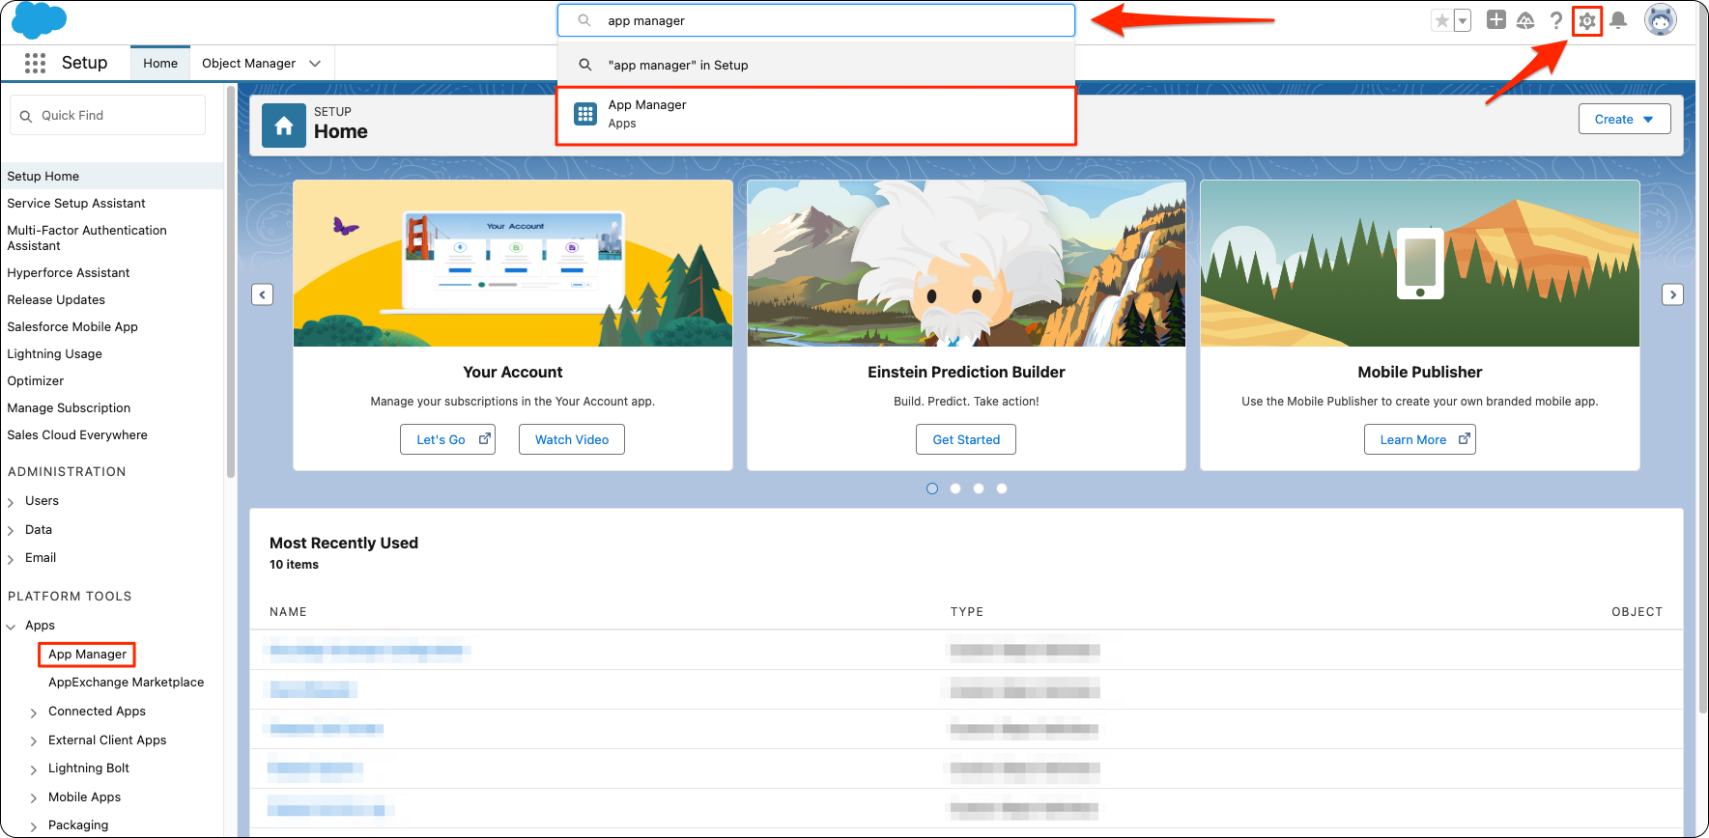Image resolution: width=1709 pixels, height=838 pixels.
Task: Click the Salesforce cloud logo
Action: point(40,20)
